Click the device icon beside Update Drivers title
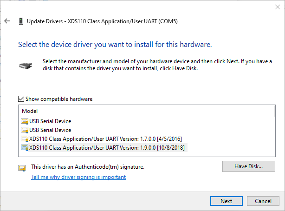The width and height of the screenshot is (285, 211). (21, 21)
